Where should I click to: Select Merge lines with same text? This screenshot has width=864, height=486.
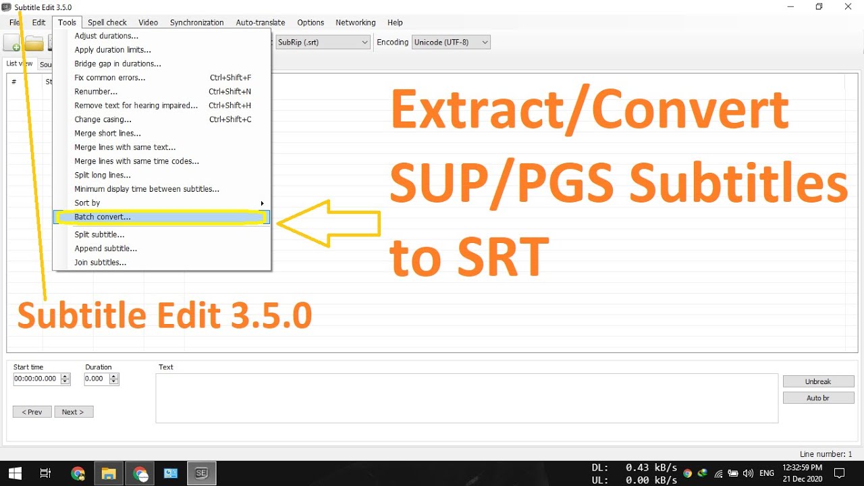[x=162, y=147]
